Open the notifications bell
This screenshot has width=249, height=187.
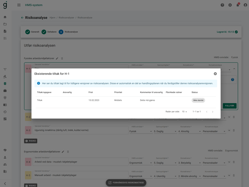(238, 5)
